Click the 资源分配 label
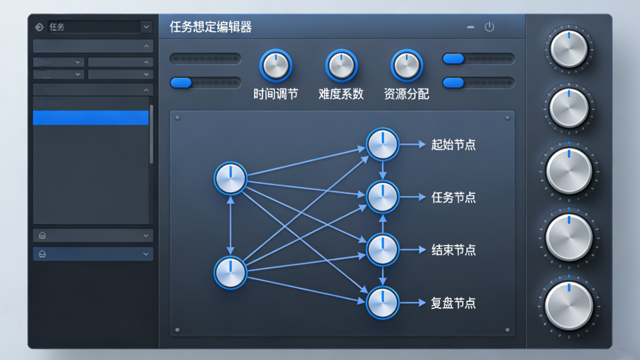Viewport: 640px width, 360px height. (x=407, y=94)
